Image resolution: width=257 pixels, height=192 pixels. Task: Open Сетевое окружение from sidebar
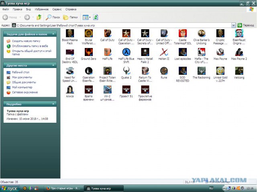pos(25,92)
